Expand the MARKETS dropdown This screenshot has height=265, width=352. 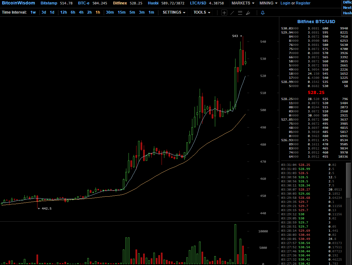[x=243, y=3]
